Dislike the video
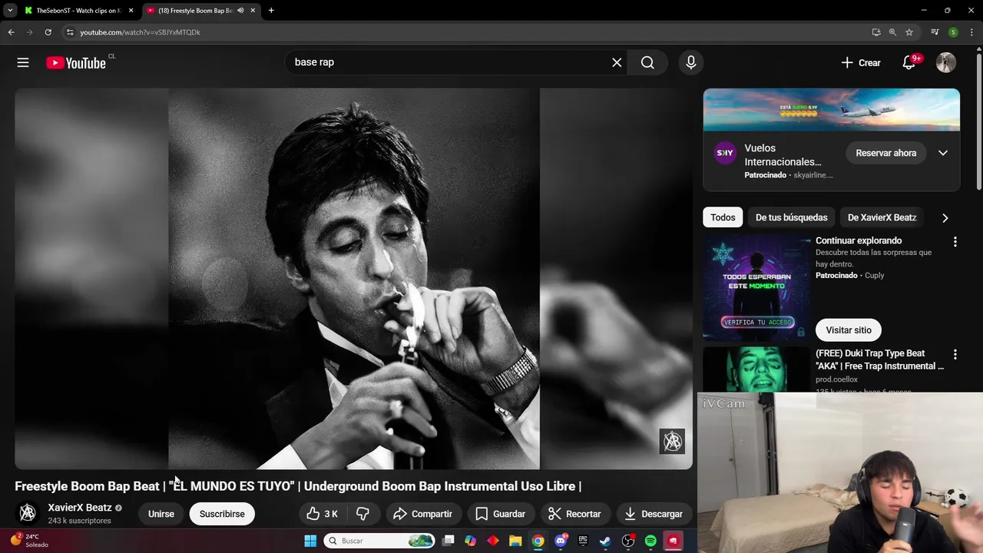The height and width of the screenshot is (553, 983). pos(362,514)
